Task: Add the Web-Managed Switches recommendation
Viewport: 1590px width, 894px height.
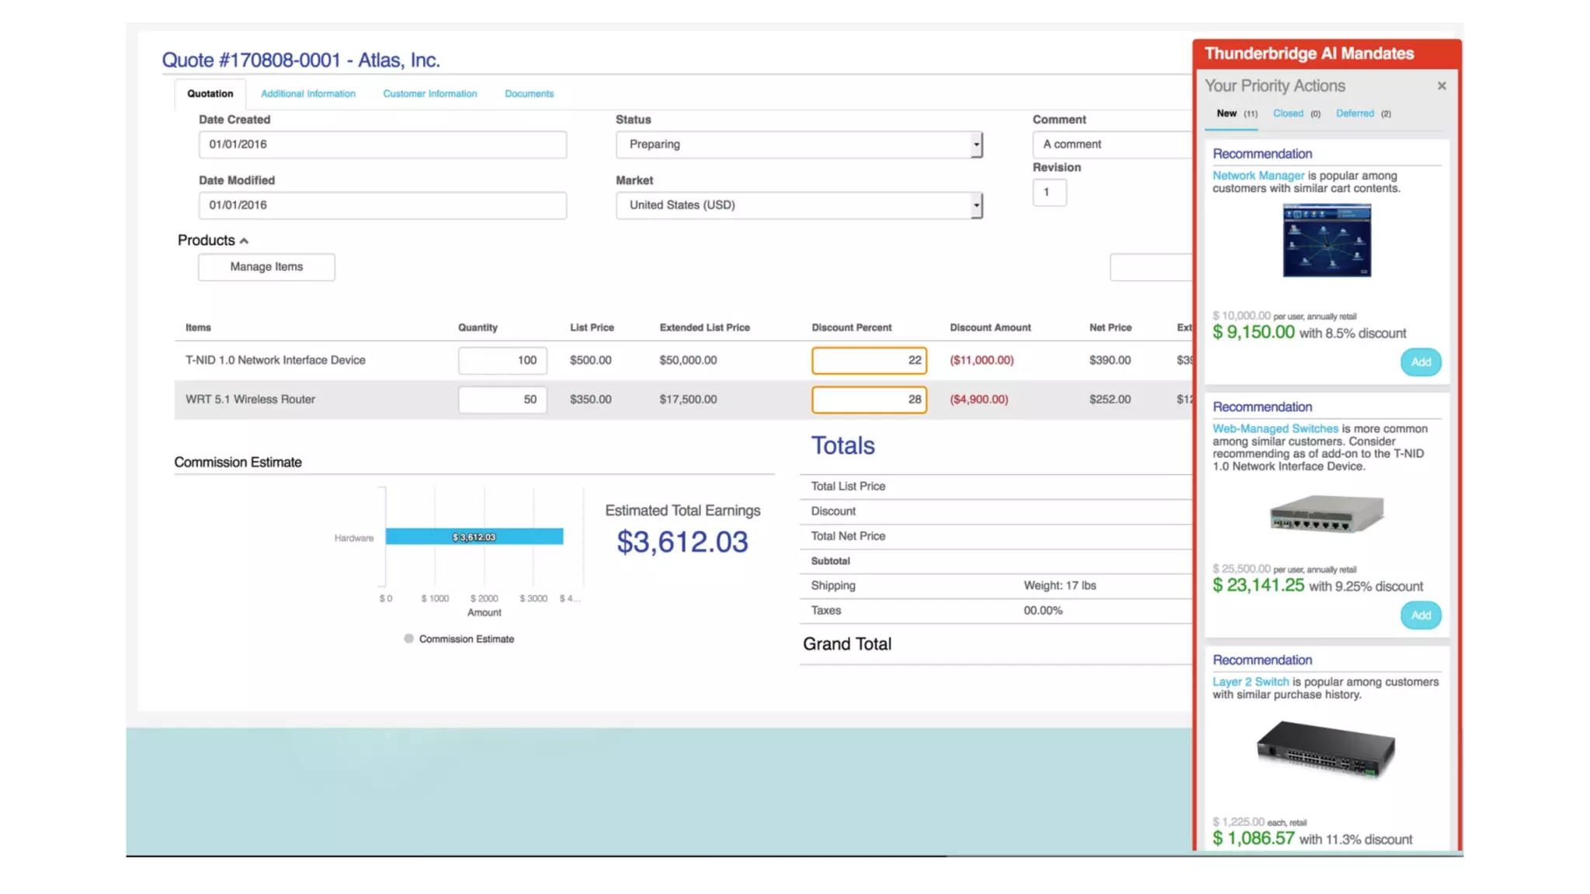Action: [1420, 615]
